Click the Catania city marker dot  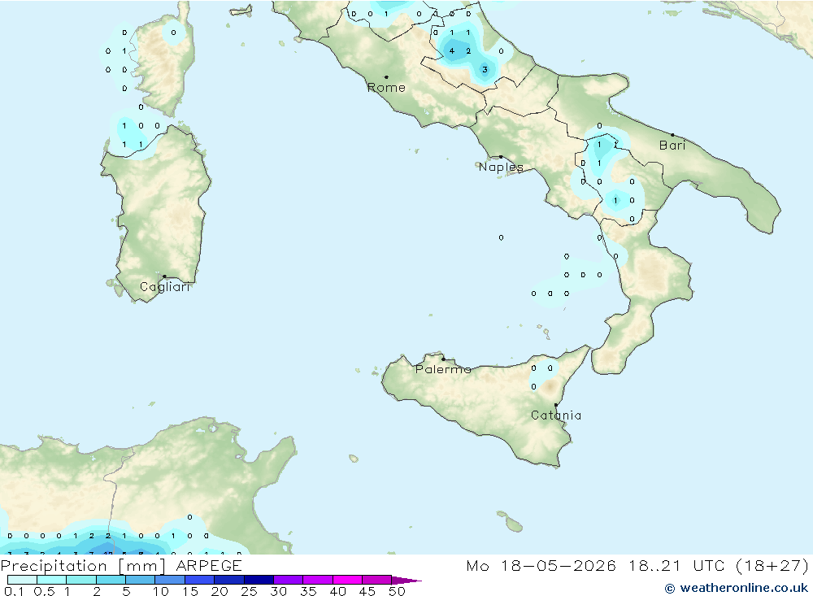pyautogui.click(x=556, y=405)
